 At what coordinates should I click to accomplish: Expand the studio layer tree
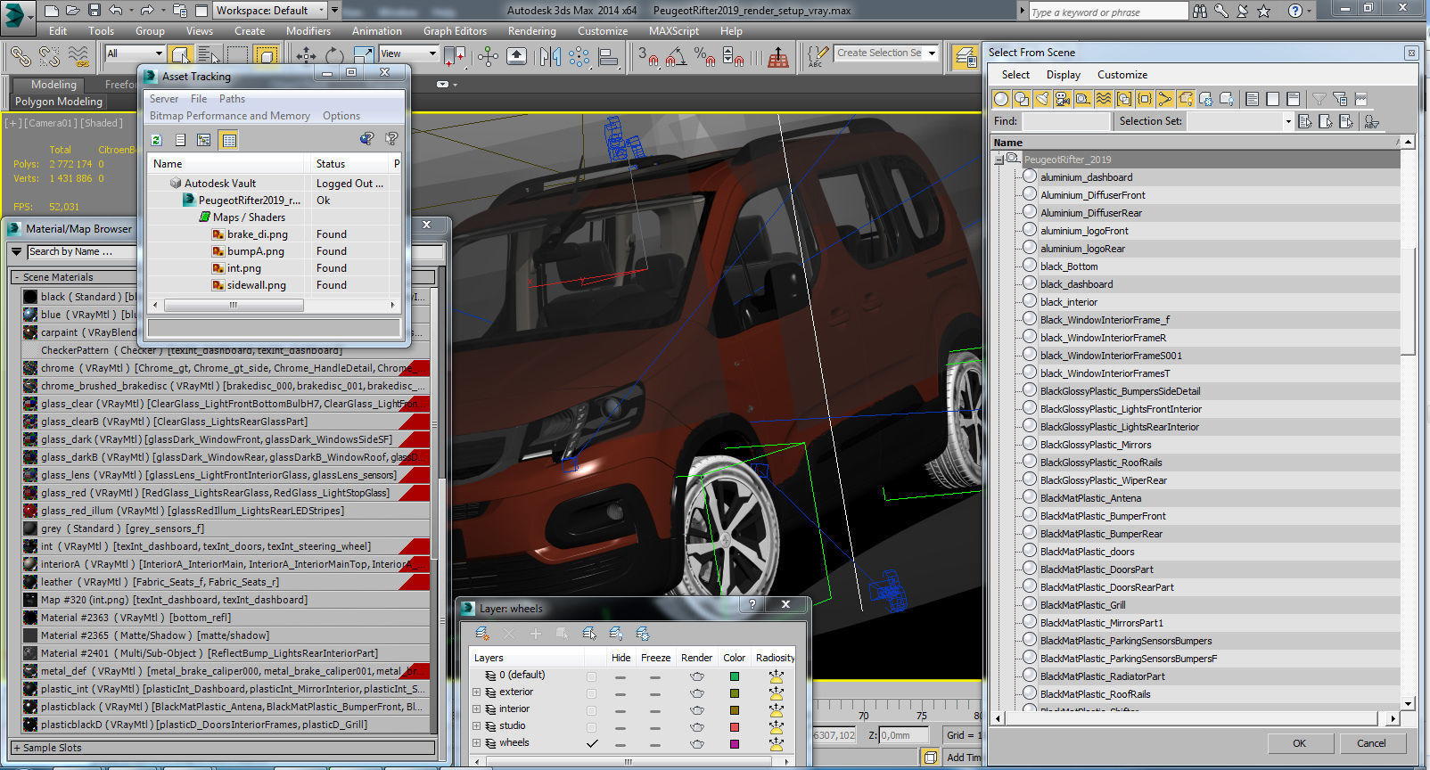click(476, 726)
